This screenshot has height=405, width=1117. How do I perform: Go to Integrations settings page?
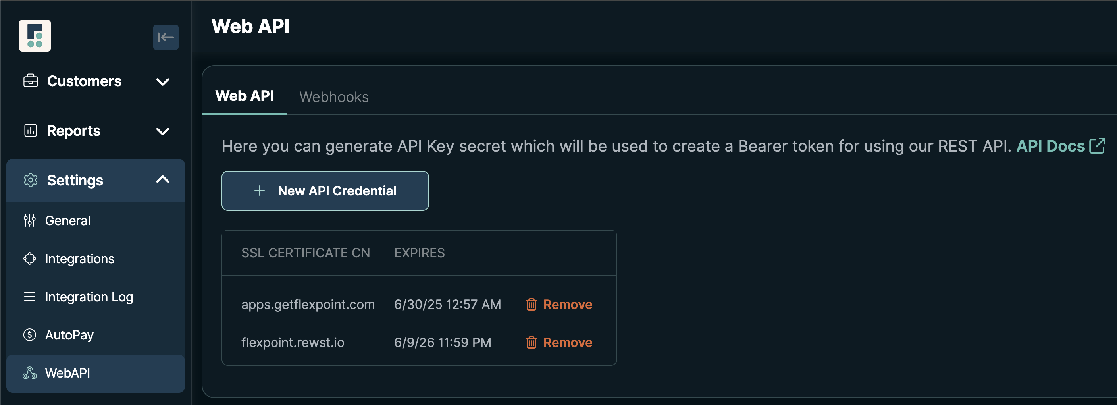coord(80,259)
